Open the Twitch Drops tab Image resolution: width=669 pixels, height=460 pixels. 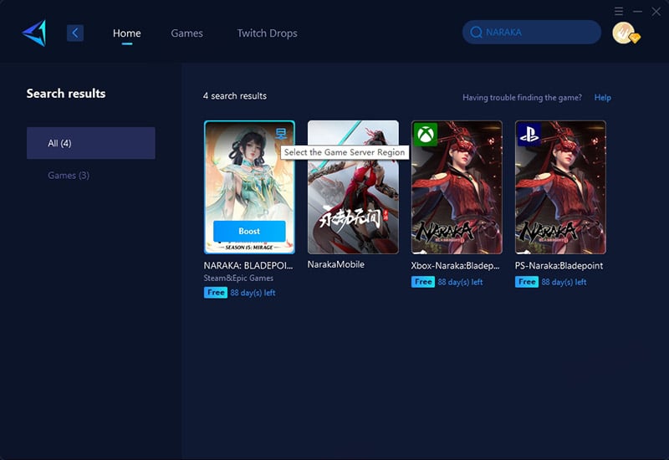(x=267, y=33)
